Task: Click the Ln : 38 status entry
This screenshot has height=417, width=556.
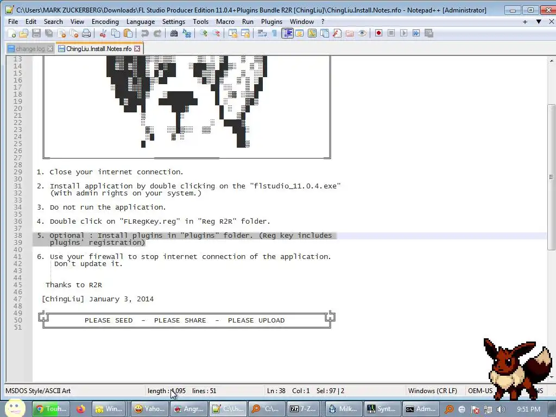Action: [x=276, y=391]
